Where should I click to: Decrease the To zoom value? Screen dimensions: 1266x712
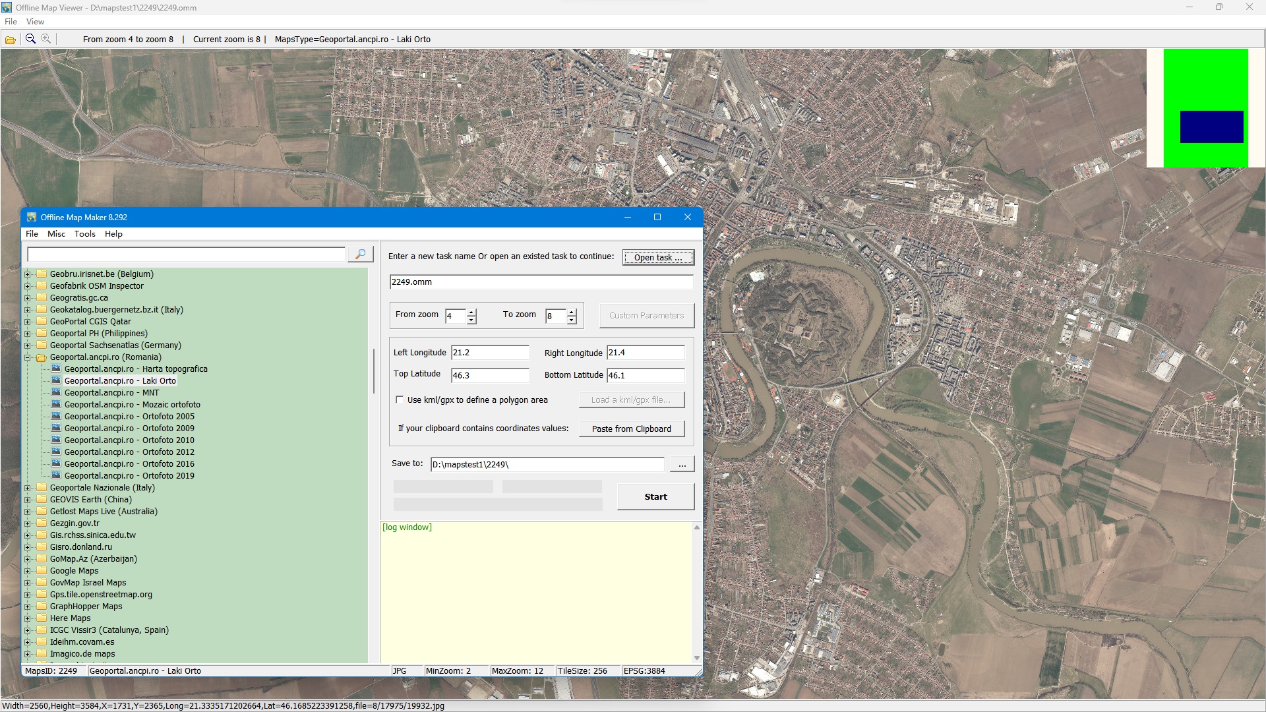point(572,320)
